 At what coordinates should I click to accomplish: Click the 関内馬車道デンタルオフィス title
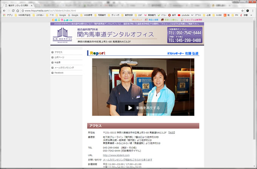pyautogui.click(x=115, y=34)
